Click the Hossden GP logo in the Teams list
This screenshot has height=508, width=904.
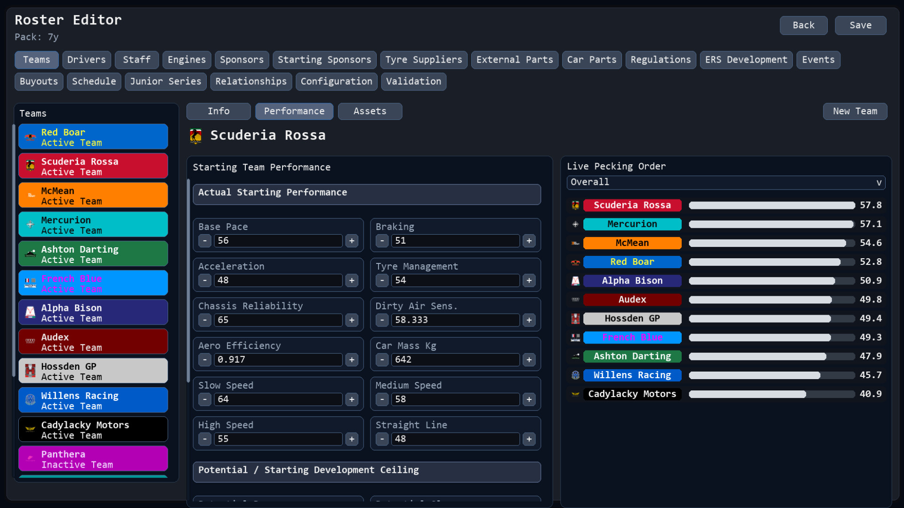click(30, 371)
